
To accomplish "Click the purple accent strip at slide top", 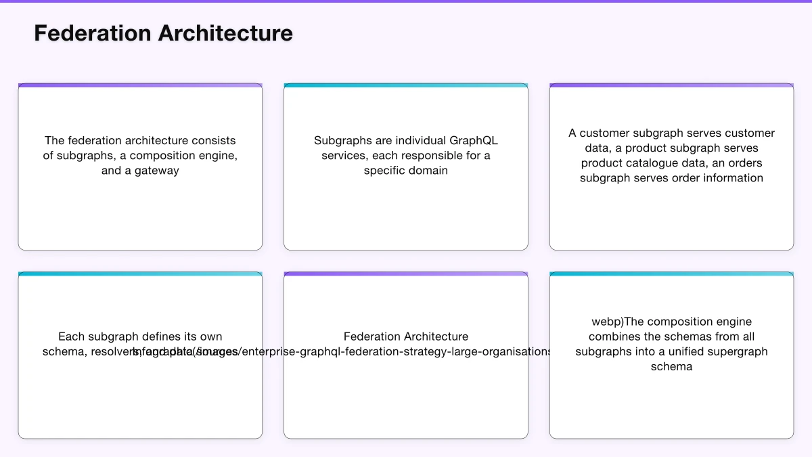I will (x=406, y=1).
